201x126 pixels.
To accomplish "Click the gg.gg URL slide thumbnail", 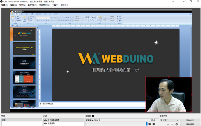I will click(24, 49).
